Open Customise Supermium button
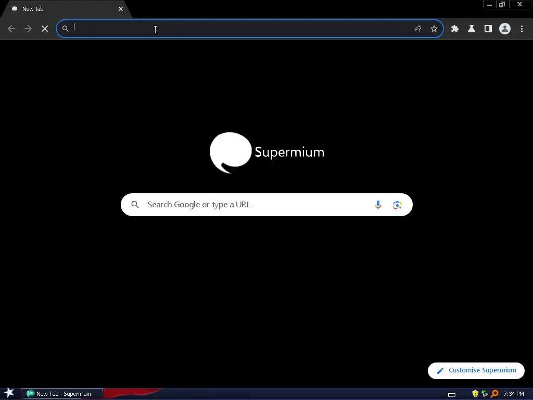 coord(476,370)
